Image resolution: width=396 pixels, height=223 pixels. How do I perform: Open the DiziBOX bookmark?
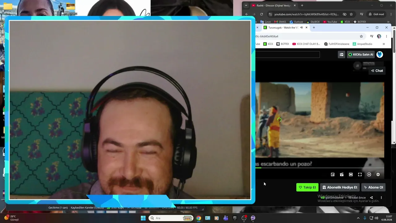click(313, 22)
